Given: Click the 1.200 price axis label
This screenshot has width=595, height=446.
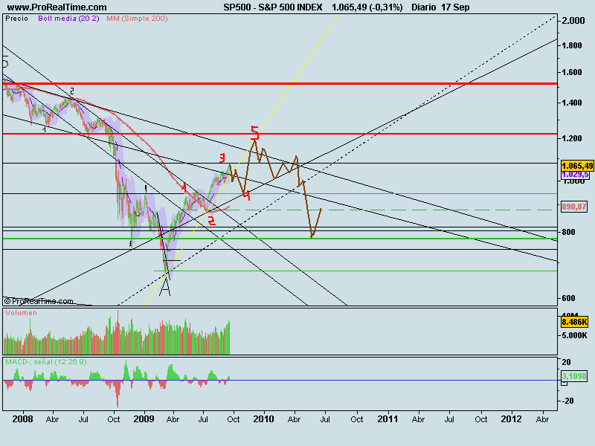Looking at the screenshot, I should pyautogui.click(x=571, y=138).
